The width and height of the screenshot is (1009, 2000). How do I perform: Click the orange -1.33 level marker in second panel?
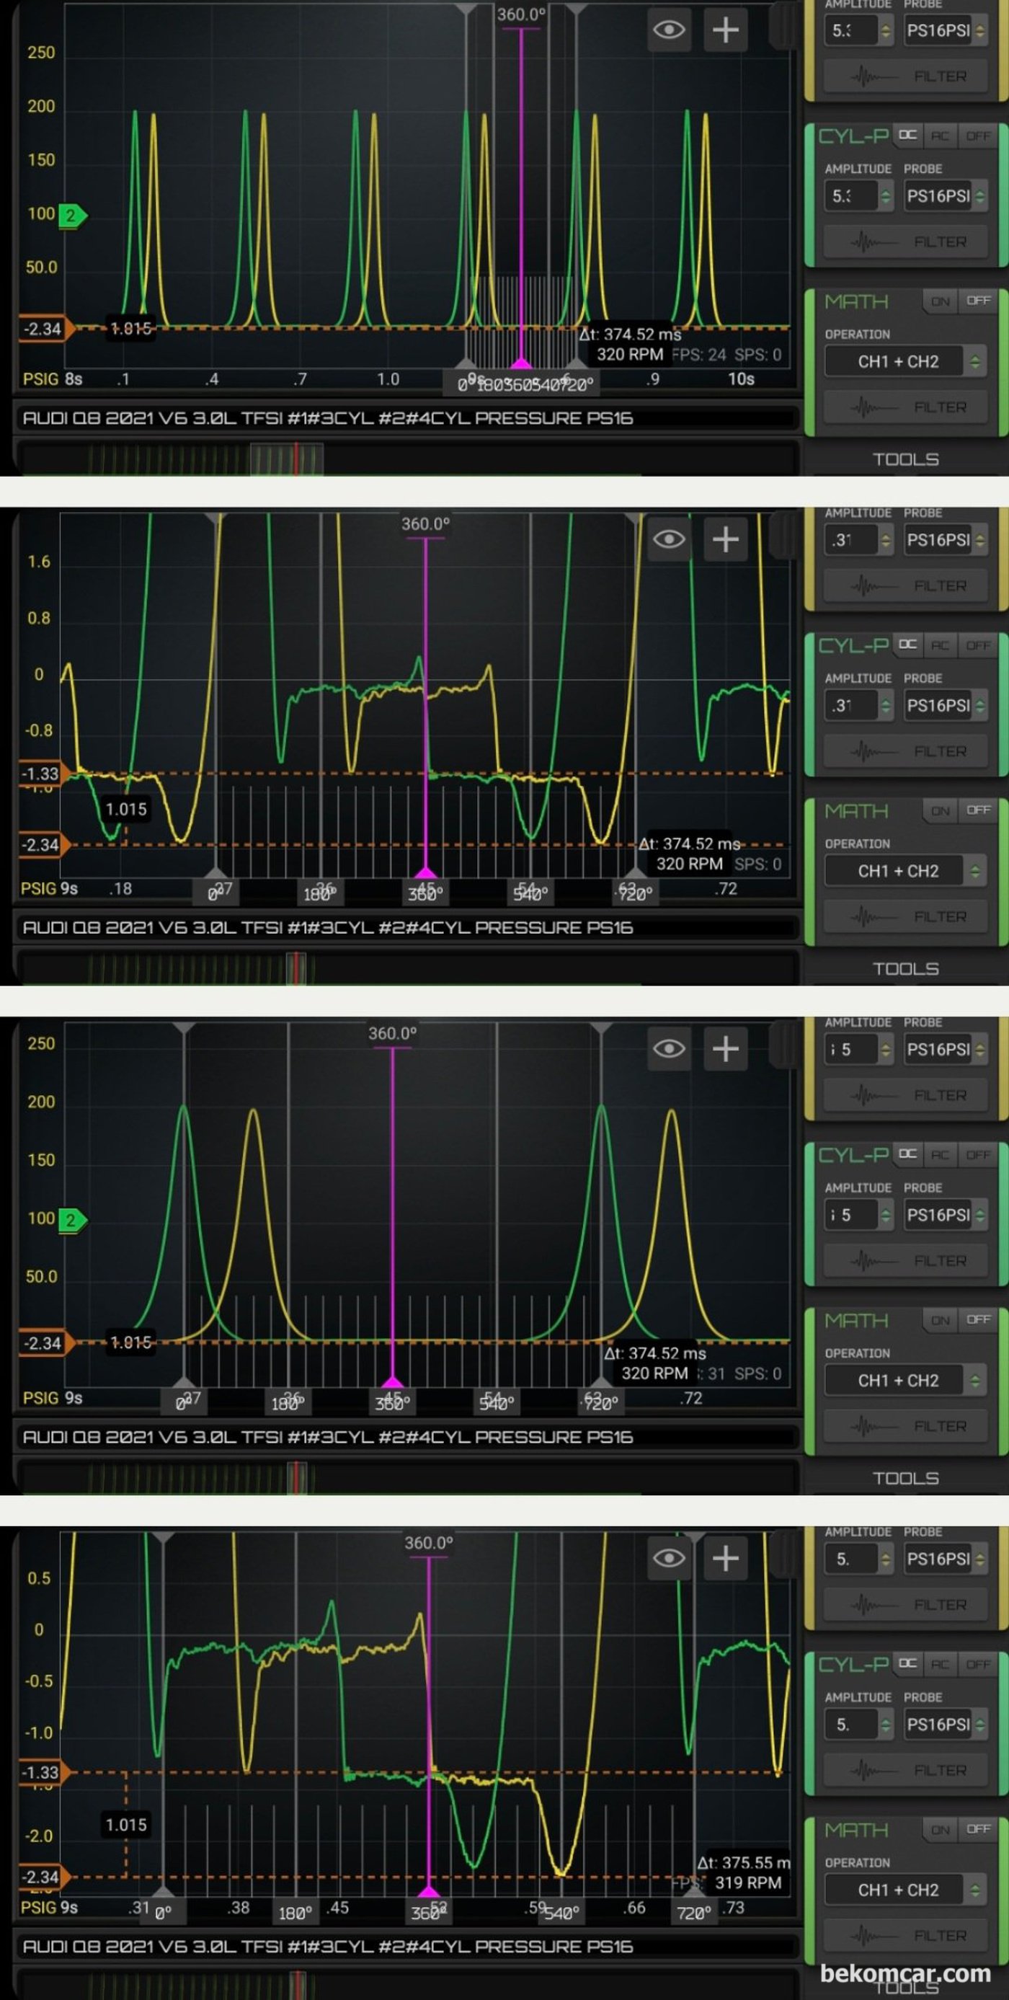(x=43, y=774)
